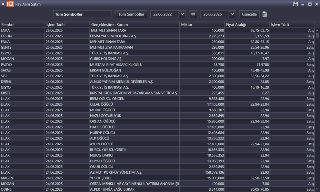The image size is (320, 192).
Task: Click AYDIN ÖĞÜCÜ cell
Action: pos(135,144)
